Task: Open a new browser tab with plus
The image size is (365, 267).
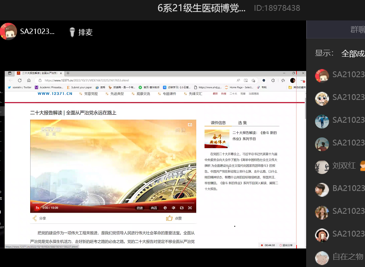Action: click(68, 73)
